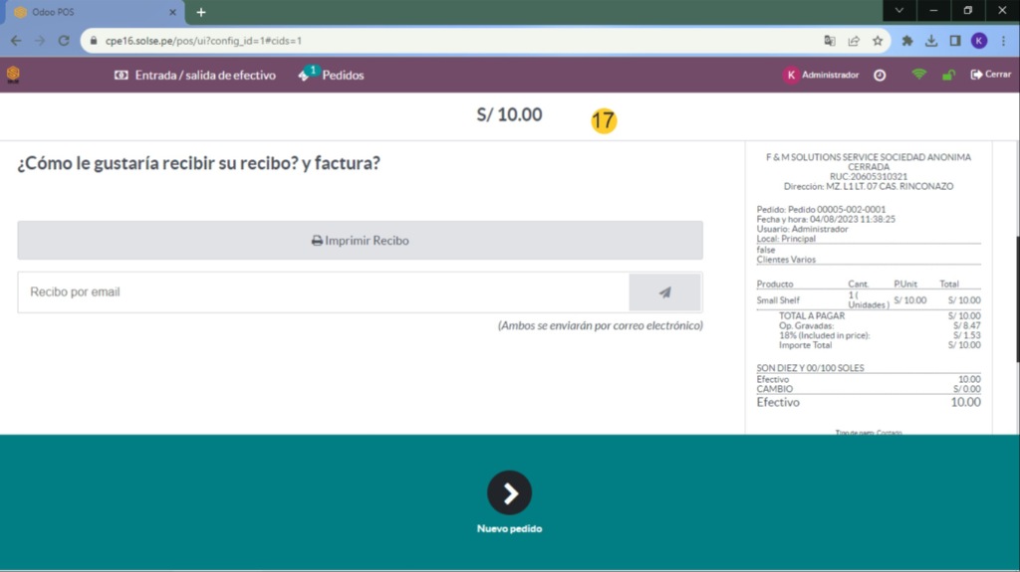Click the clock icon in POS header
The height and width of the screenshot is (572, 1020).
coord(880,75)
